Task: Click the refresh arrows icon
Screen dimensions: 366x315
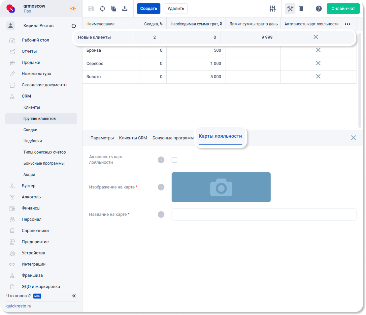Action: pyautogui.click(x=102, y=9)
